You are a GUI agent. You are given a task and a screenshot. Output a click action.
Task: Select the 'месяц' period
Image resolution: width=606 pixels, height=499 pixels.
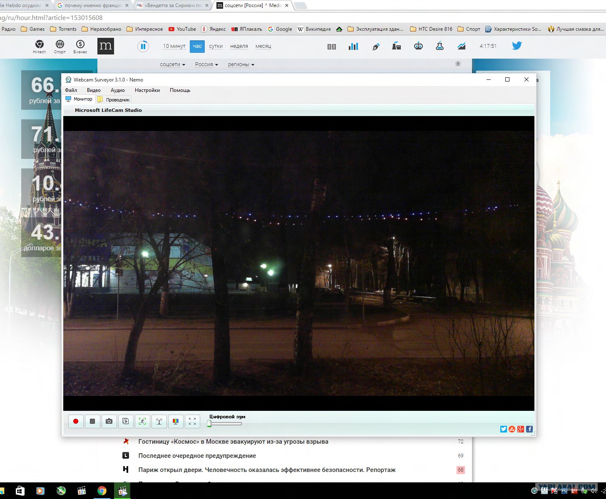[263, 46]
